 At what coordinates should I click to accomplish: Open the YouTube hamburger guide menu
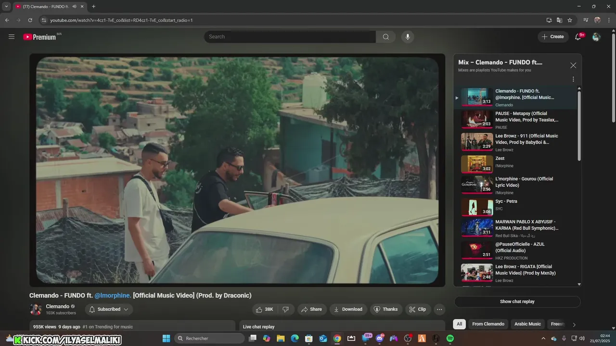12,37
